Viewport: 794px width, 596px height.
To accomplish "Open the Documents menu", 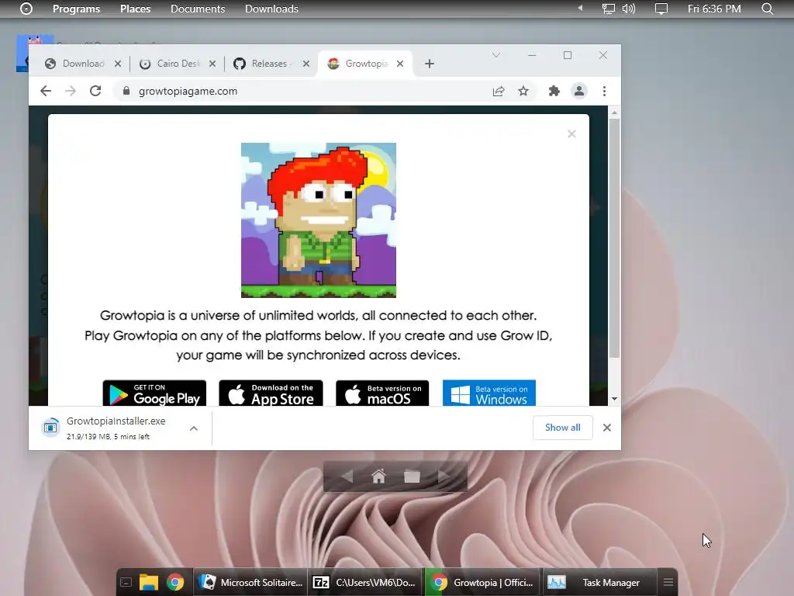I will (198, 9).
